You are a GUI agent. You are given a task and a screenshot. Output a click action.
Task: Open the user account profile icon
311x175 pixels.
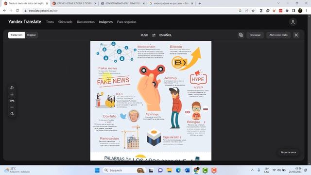click(x=293, y=22)
